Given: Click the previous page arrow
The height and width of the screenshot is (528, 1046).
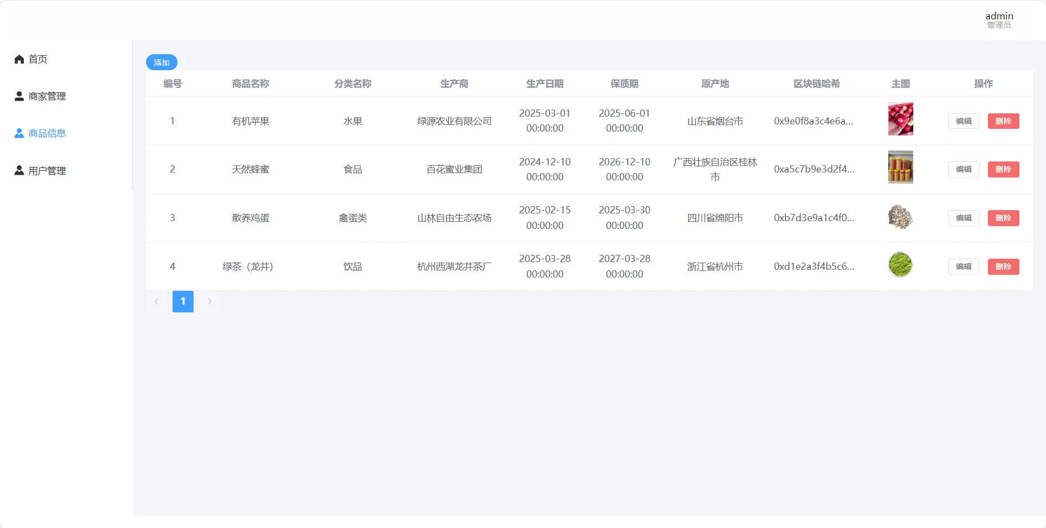Looking at the screenshot, I should (x=157, y=302).
